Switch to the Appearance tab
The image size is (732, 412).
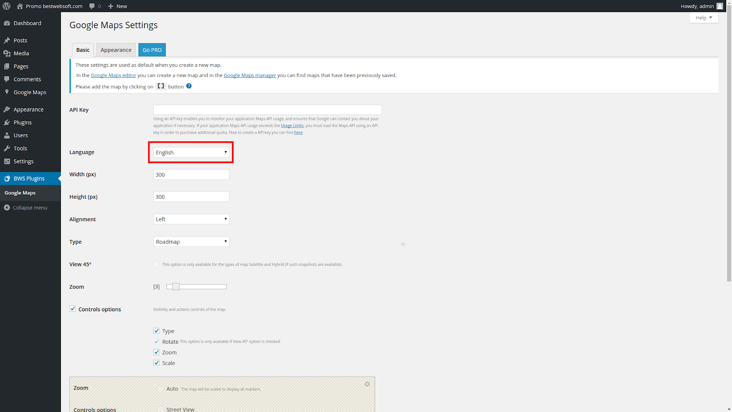click(x=116, y=50)
